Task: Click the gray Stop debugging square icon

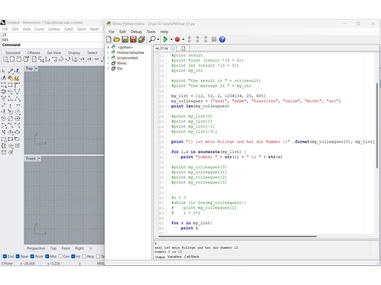Action: [x=214, y=39]
